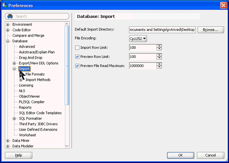Image resolution: width=229 pixels, height=163 pixels.
Task: Increase Import Row Limit with up arrow
Action: 159,46
